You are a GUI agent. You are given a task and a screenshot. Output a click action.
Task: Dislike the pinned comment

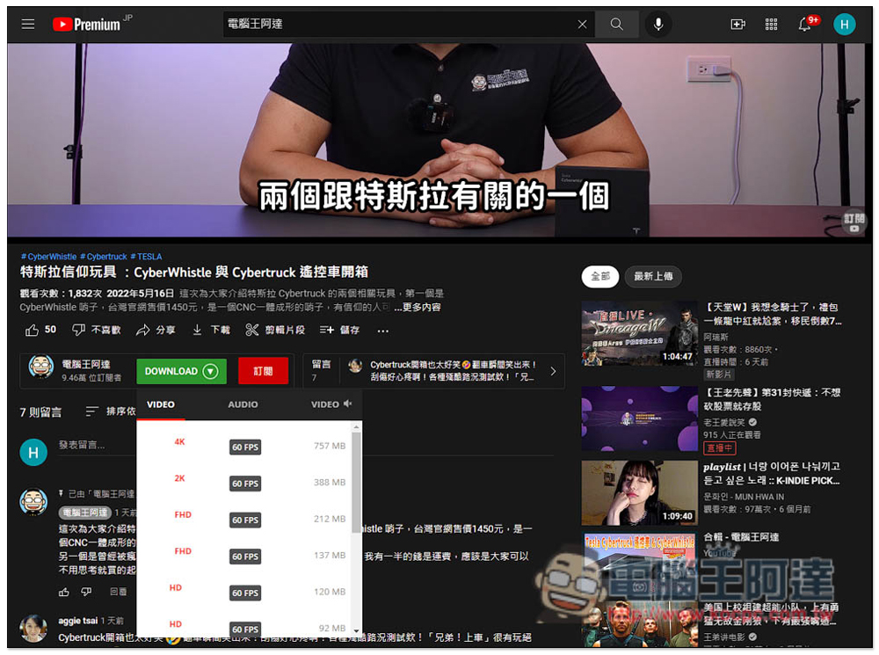86,592
